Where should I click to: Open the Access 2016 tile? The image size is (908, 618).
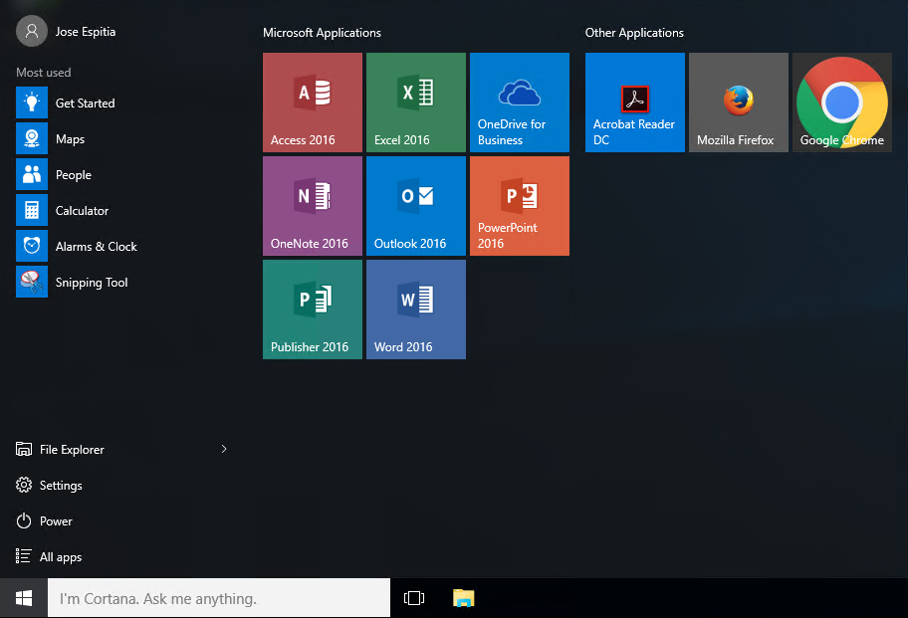click(x=313, y=103)
